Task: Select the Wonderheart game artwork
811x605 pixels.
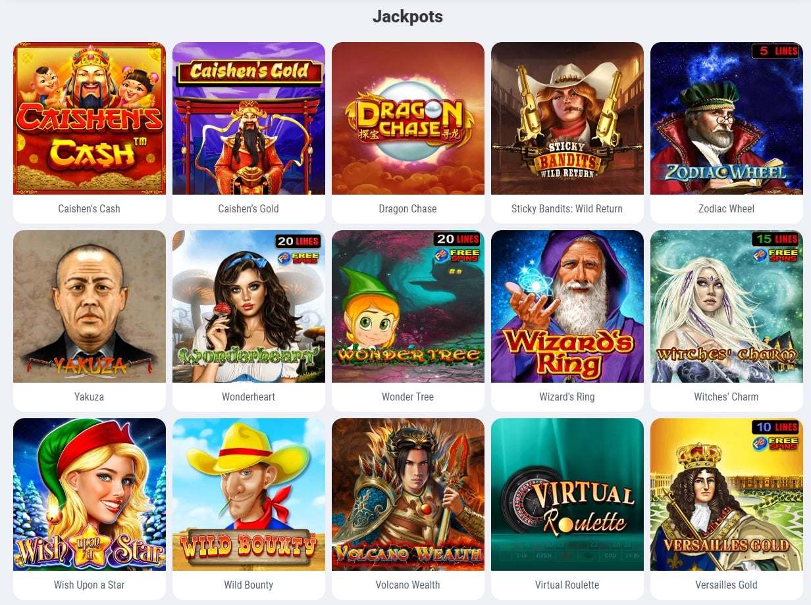Action: coord(249,306)
